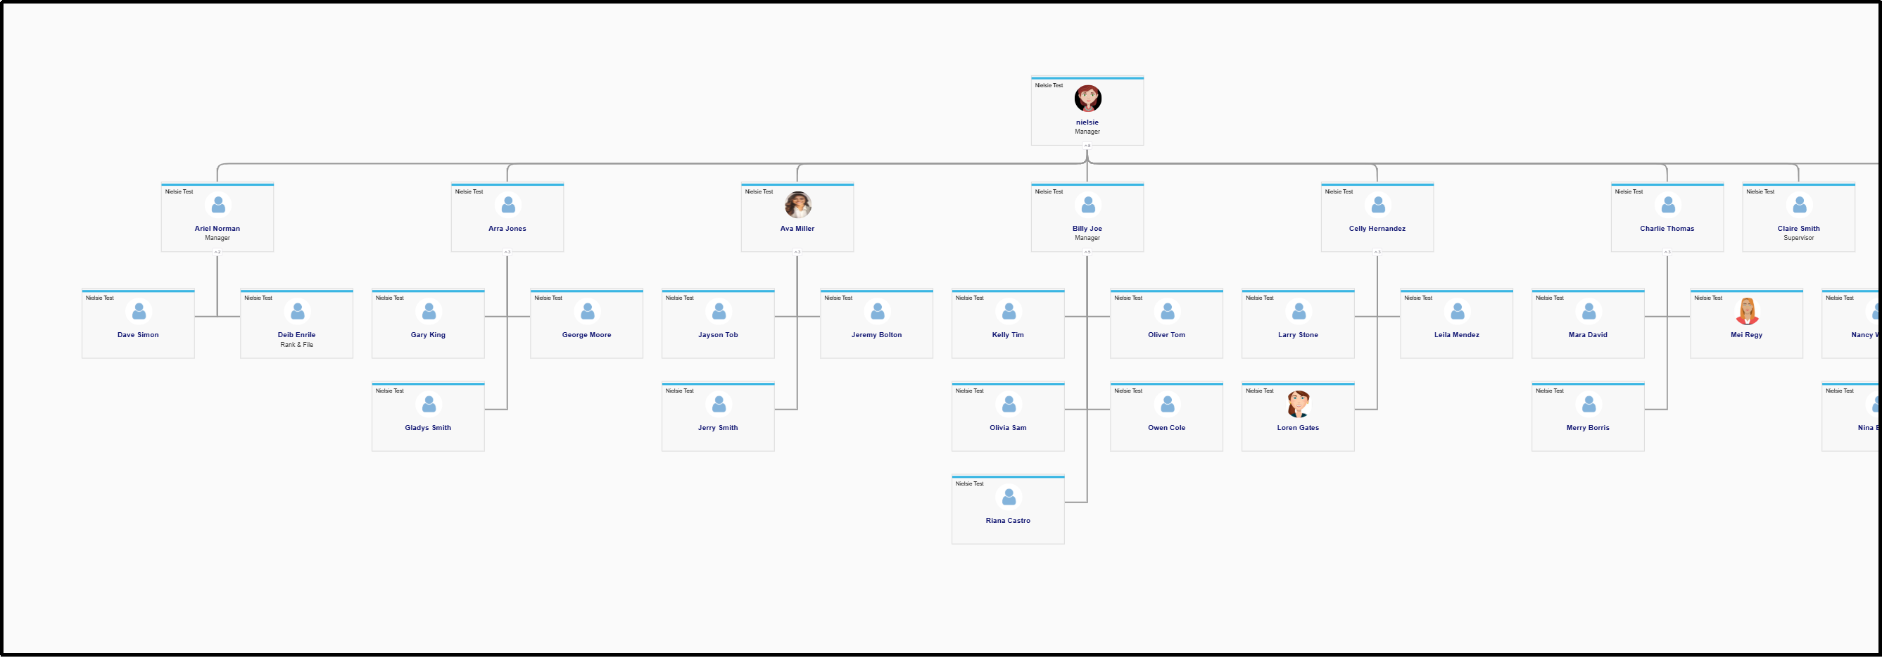The width and height of the screenshot is (1882, 658).
Task: Click nielsie's red-haired avatar photo
Action: click(x=1087, y=99)
